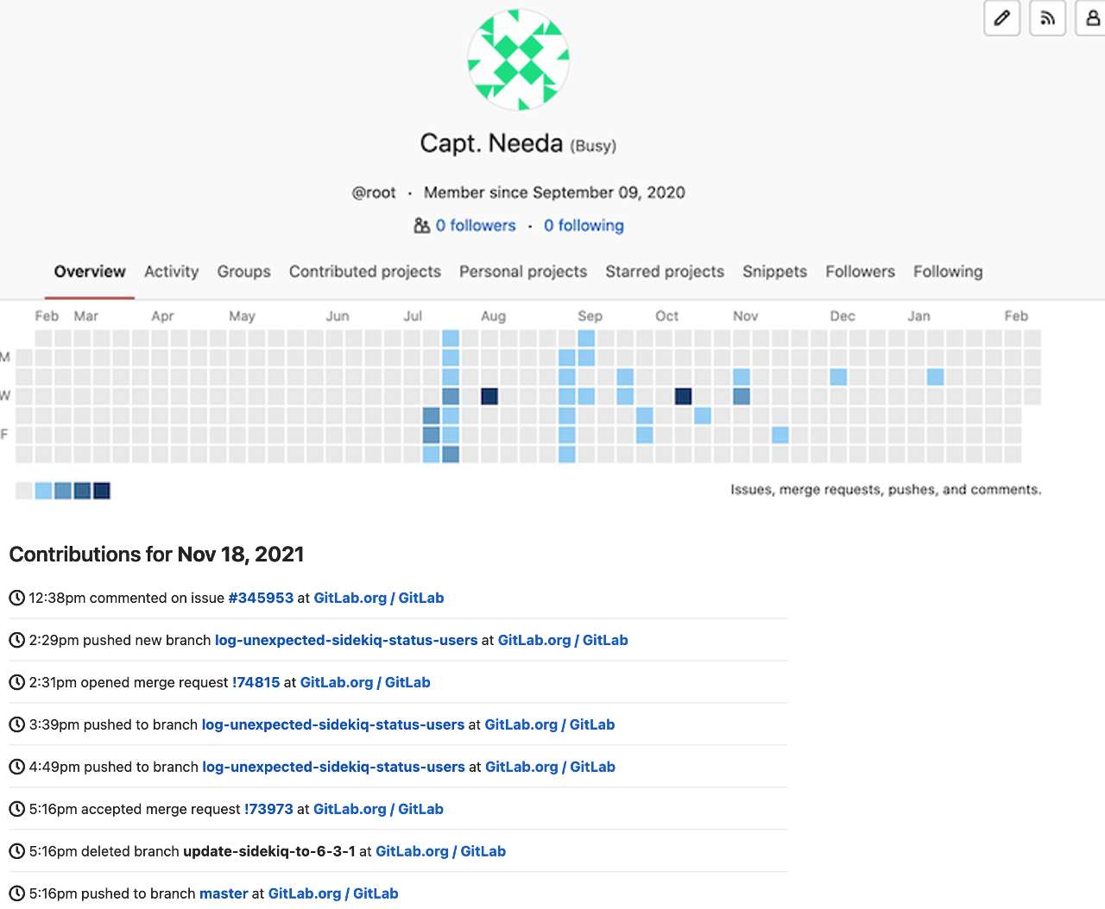Open the master branch link
This screenshot has width=1105, height=909.
(x=224, y=893)
